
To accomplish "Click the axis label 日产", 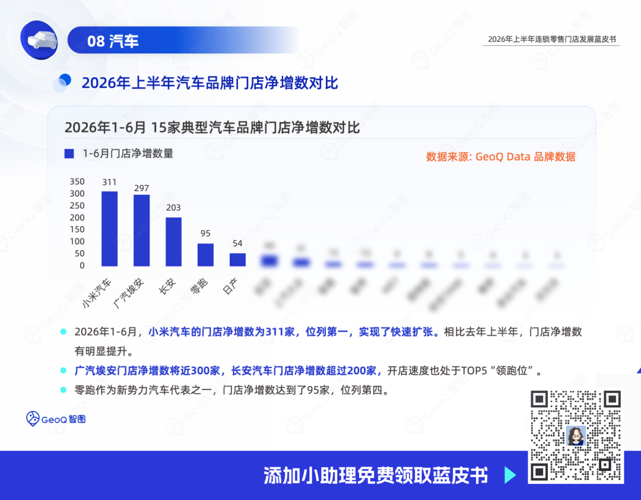I will (x=230, y=286).
